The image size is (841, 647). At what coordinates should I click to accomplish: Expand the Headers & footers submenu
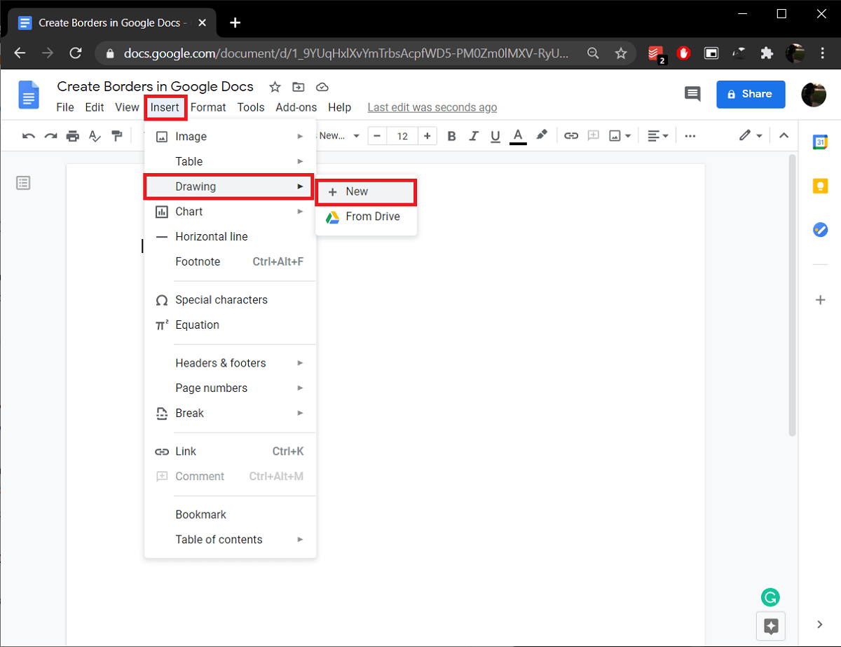301,363
